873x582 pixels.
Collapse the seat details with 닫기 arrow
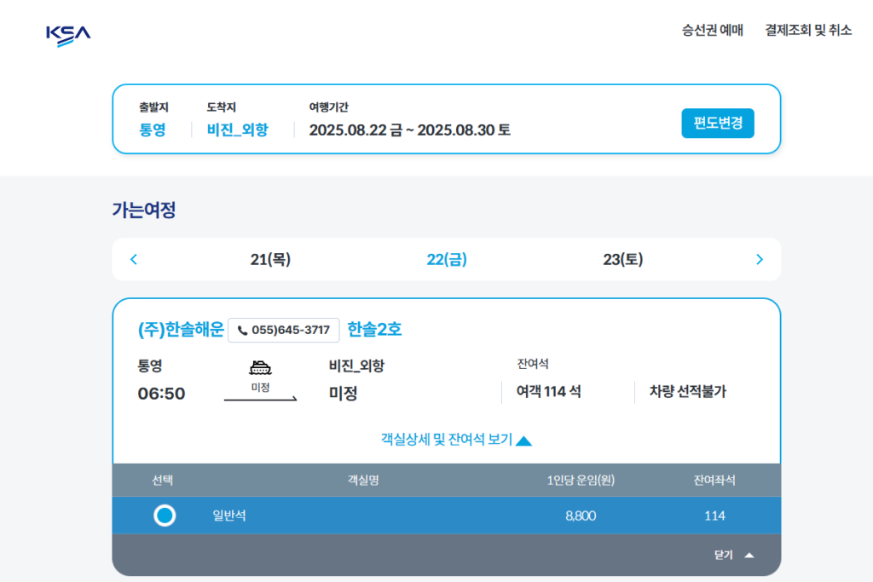(730, 554)
